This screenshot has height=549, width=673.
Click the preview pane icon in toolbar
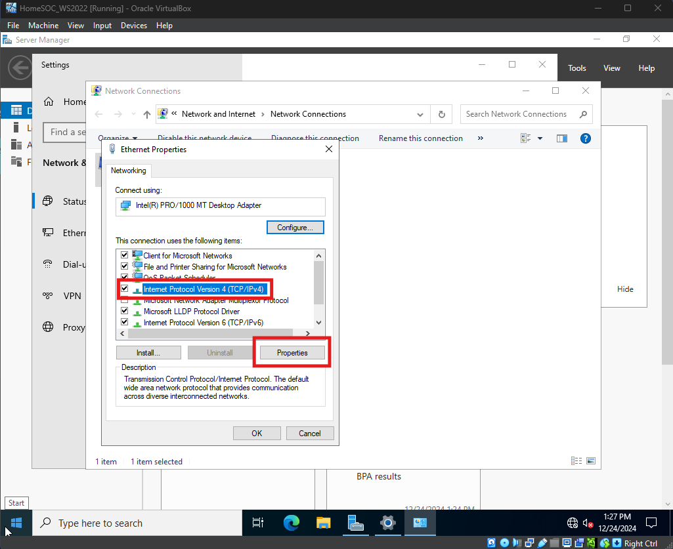click(561, 138)
